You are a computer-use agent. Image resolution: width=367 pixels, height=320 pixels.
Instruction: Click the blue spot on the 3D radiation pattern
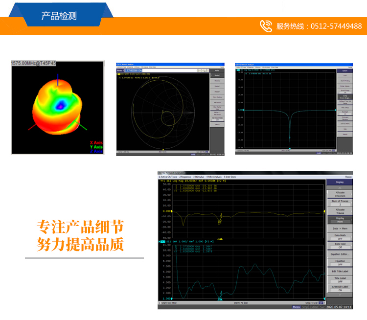[x=60, y=104]
